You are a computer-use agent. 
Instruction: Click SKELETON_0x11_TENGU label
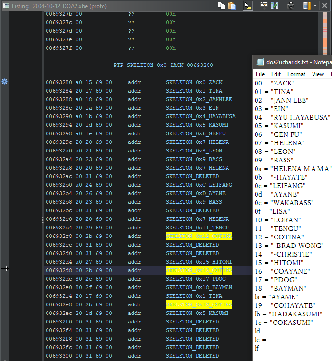tap(197, 228)
